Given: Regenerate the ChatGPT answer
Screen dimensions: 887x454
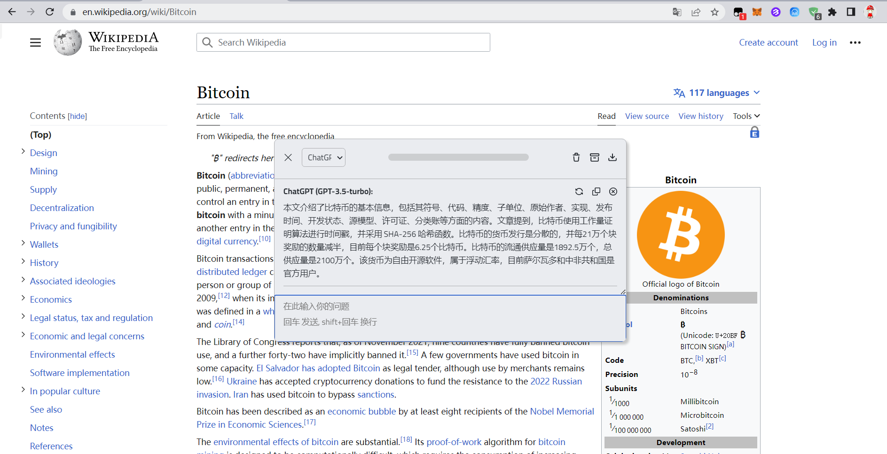Looking at the screenshot, I should pyautogui.click(x=579, y=191).
